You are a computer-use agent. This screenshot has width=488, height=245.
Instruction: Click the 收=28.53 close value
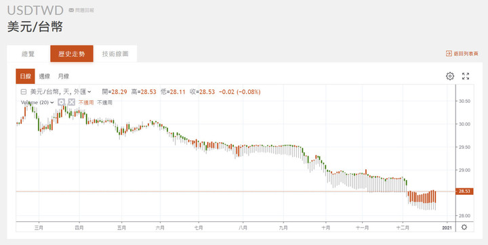(x=202, y=92)
